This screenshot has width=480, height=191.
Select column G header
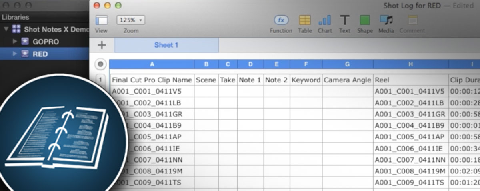point(348,64)
